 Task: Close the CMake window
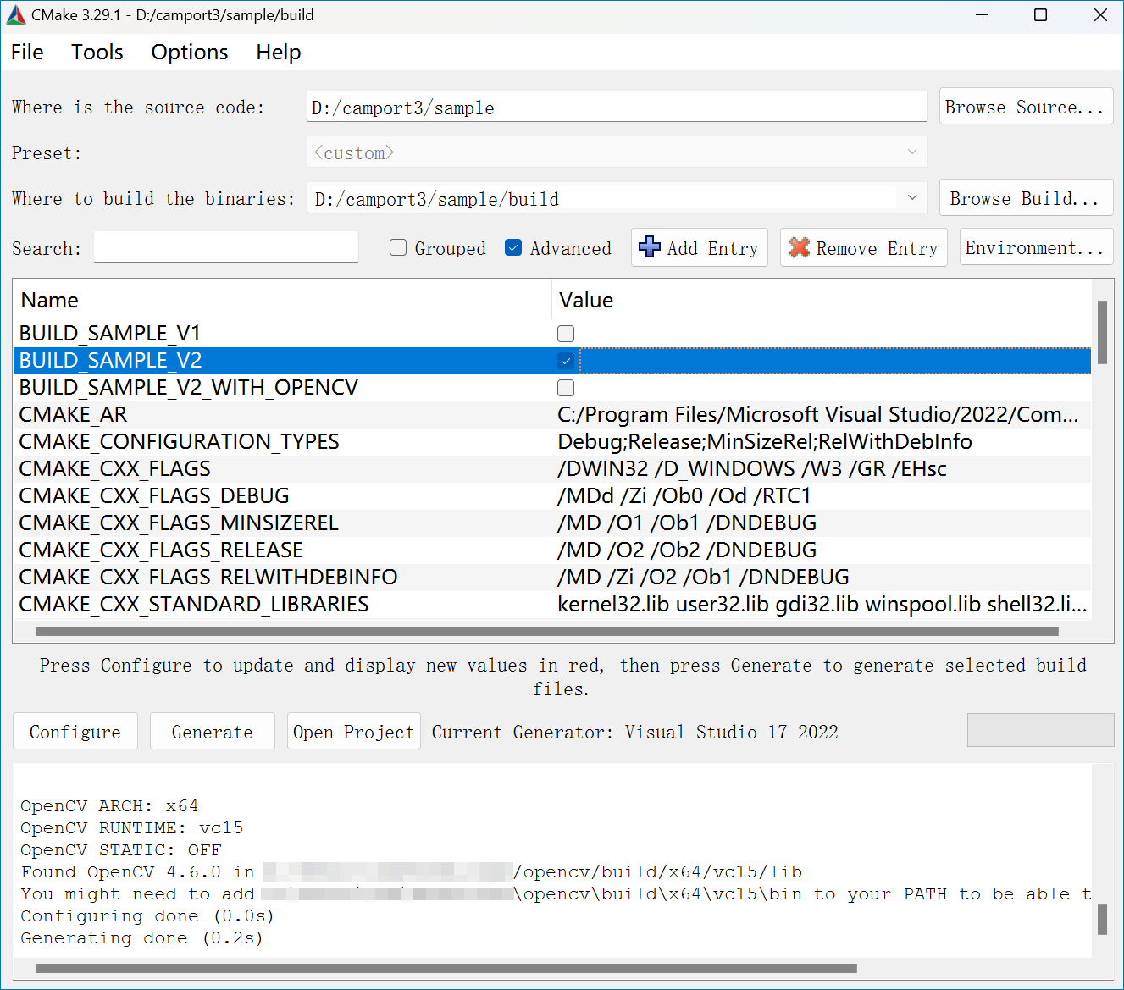1100,15
